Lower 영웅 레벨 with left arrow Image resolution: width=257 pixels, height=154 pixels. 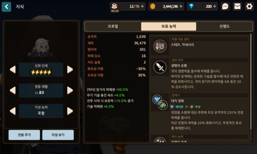click(13, 90)
